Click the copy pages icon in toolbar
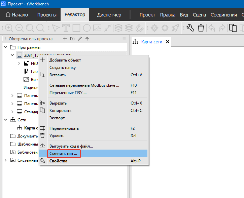This screenshot has width=244, height=198. [233, 28]
